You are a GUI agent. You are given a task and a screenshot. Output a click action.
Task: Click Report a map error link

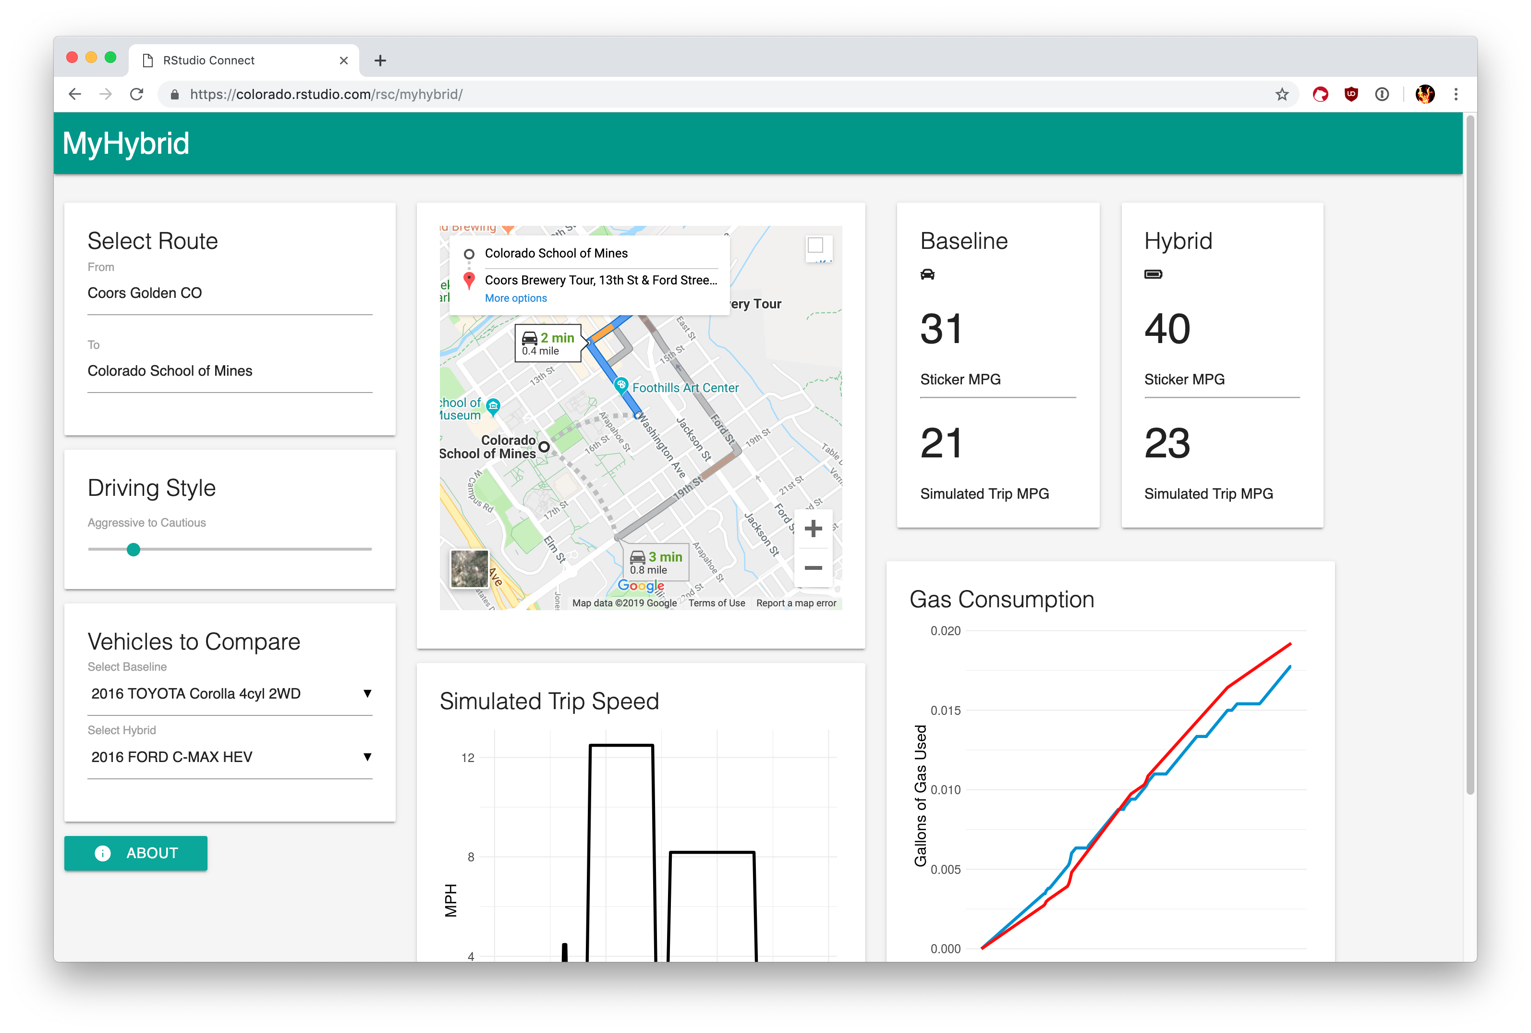click(x=796, y=603)
